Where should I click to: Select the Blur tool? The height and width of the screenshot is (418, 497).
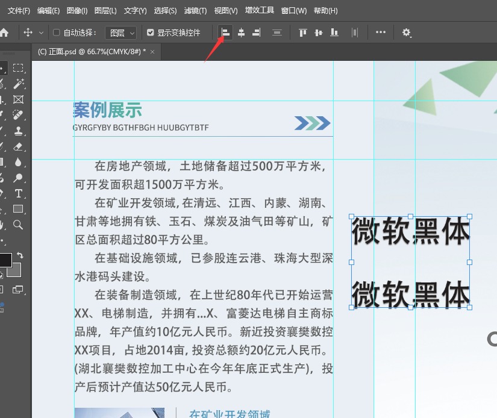coord(18,162)
